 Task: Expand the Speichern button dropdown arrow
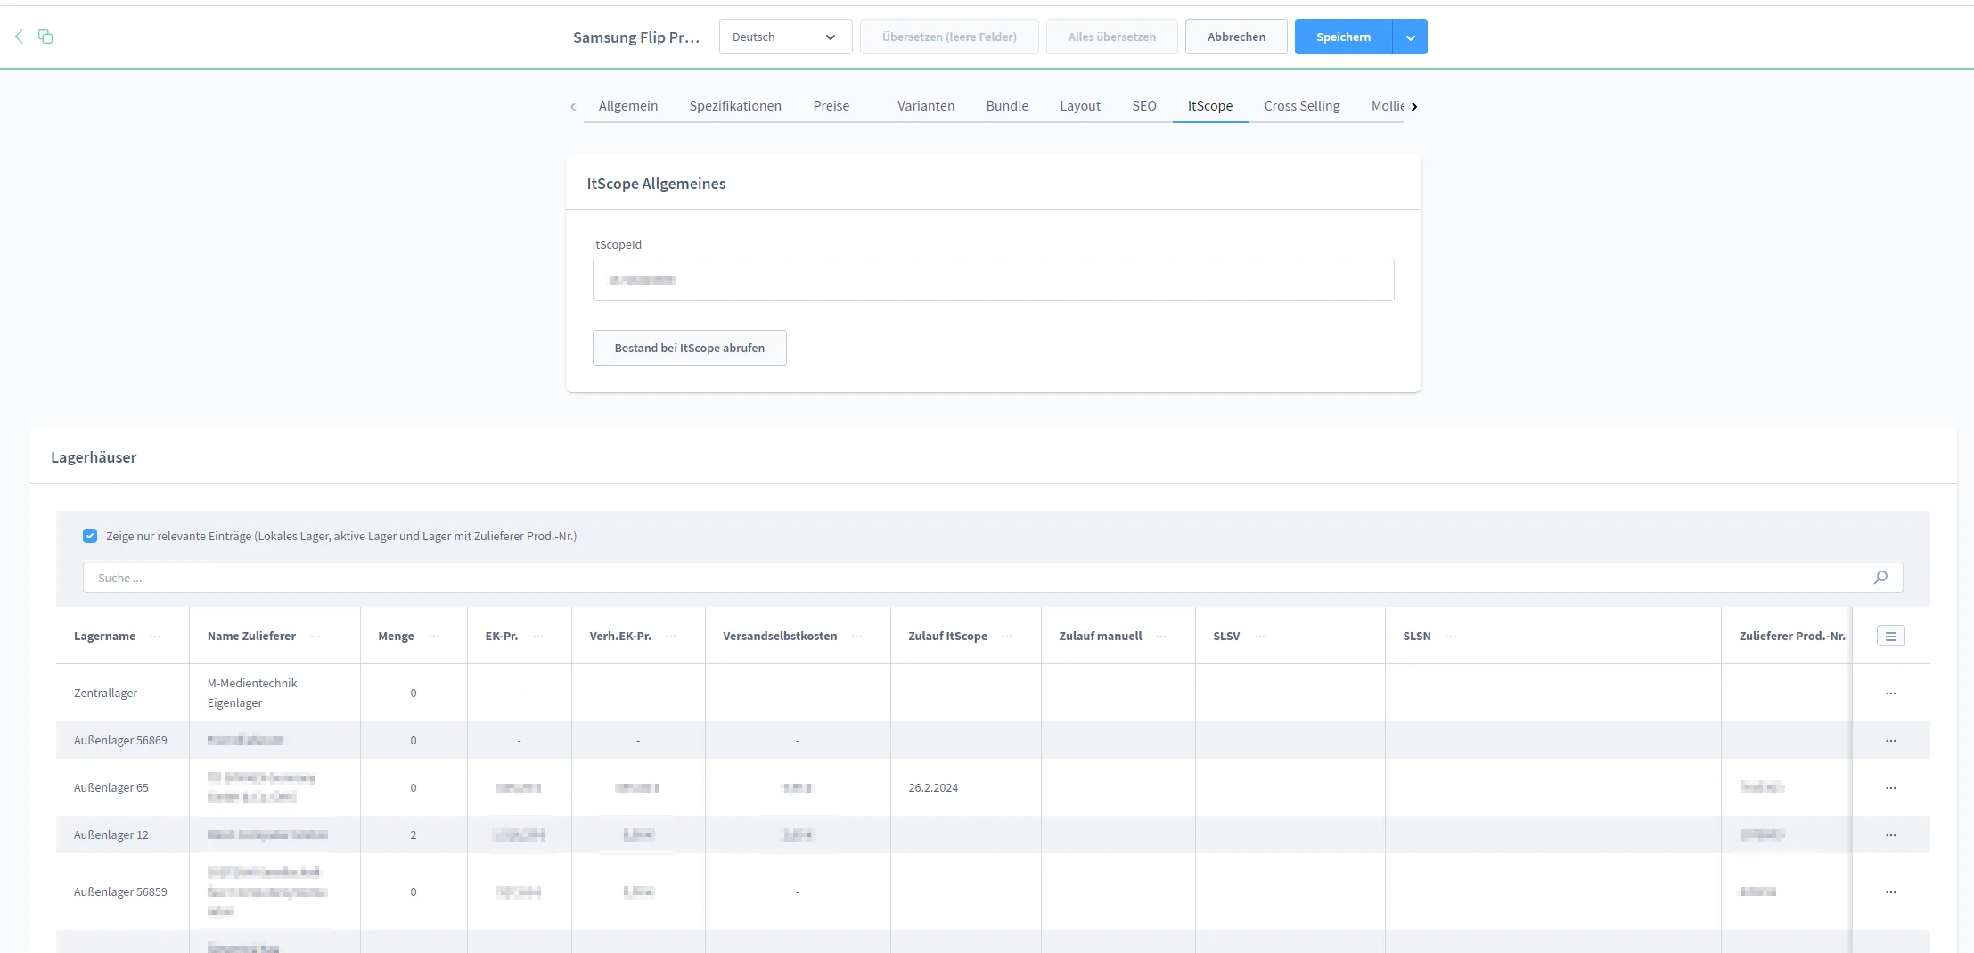(x=1410, y=37)
